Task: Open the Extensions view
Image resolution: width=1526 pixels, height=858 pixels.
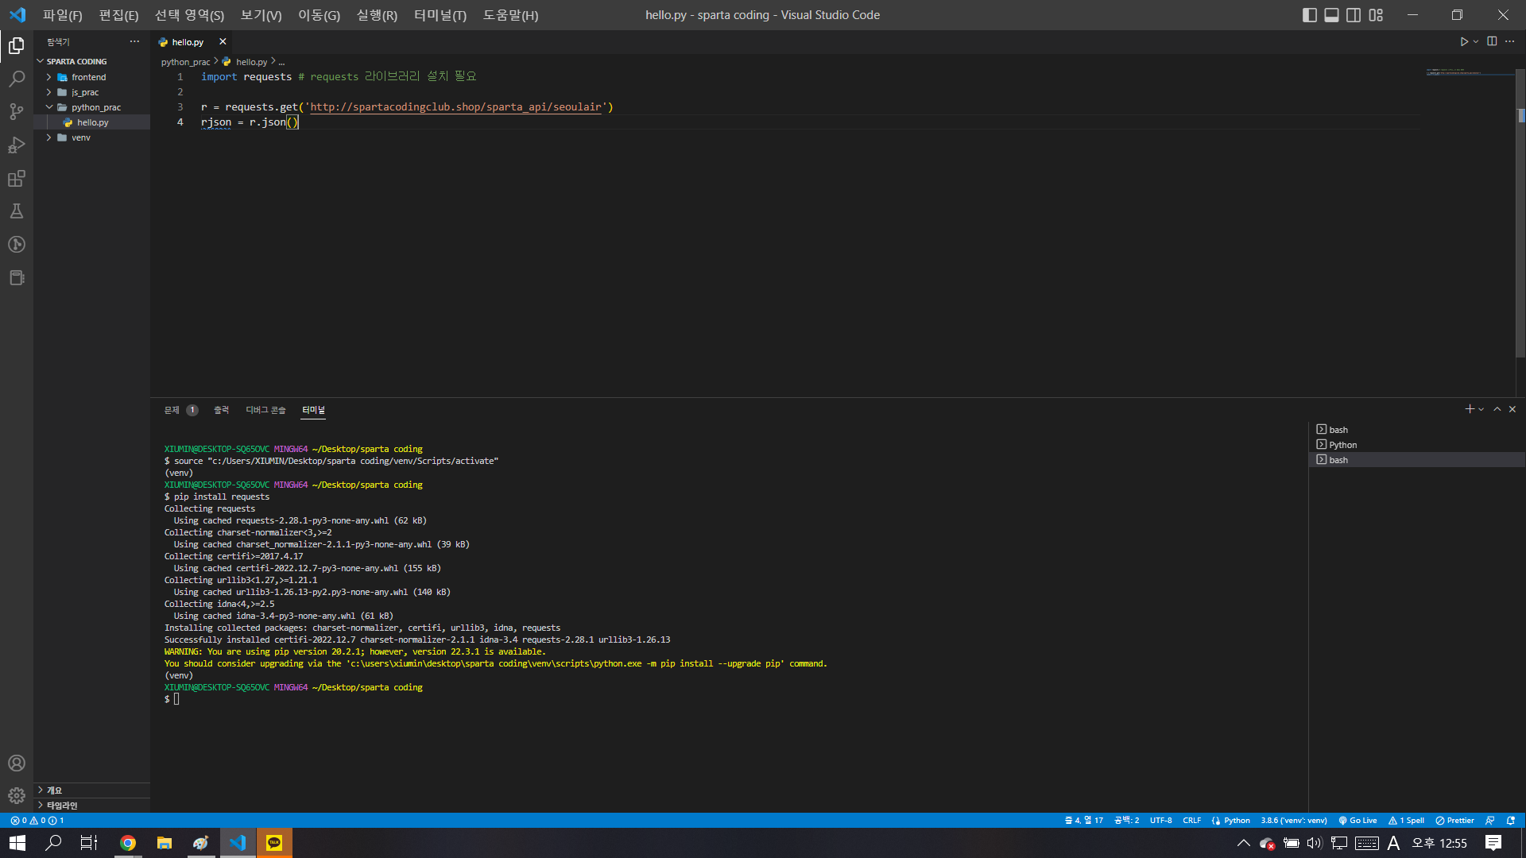Action: [16, 179]
